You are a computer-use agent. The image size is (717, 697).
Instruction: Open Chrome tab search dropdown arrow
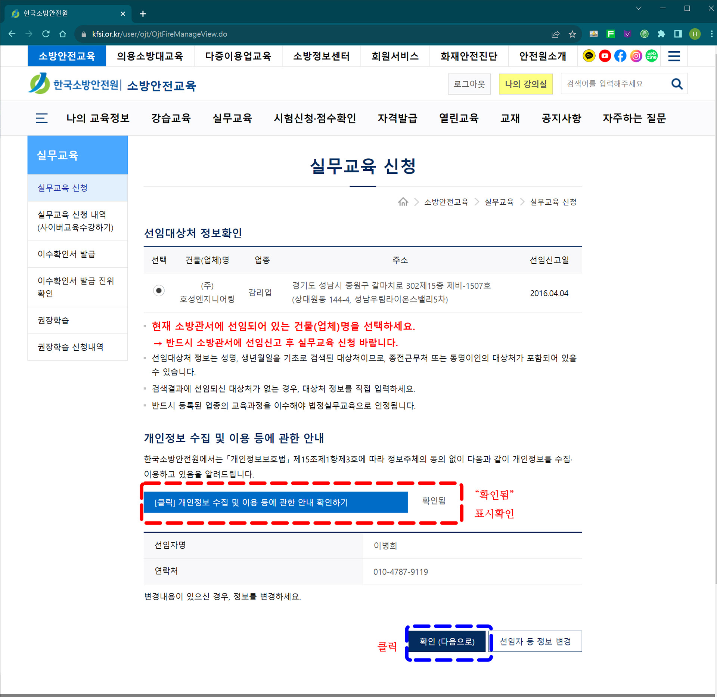point(638,8)
